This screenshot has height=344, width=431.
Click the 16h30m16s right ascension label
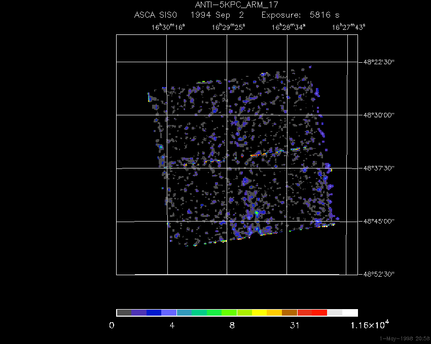tap(168, 27)
